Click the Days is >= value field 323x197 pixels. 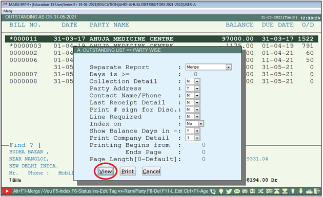(195, 74)
